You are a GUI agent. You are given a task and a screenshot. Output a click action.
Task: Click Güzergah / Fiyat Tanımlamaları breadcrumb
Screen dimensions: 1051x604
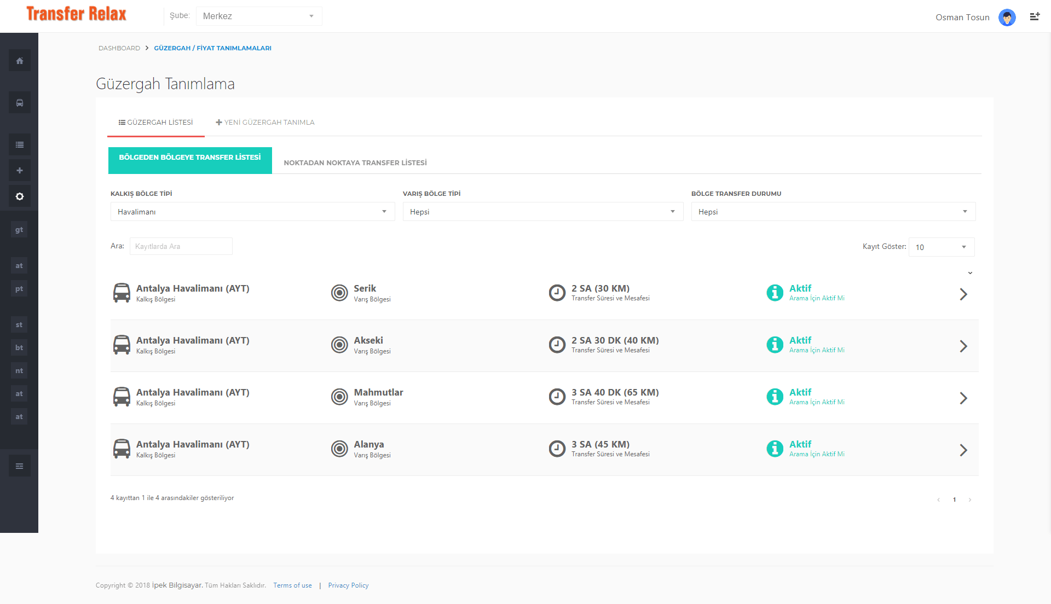point(212,48)
